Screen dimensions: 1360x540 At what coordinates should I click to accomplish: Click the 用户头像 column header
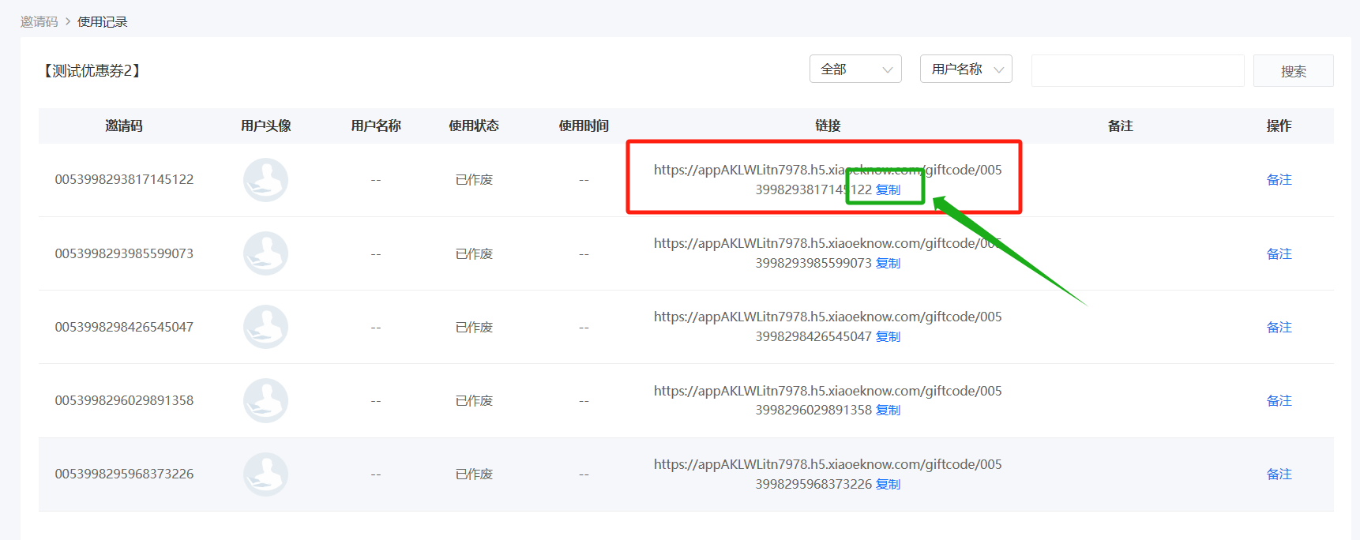point(265,126)
